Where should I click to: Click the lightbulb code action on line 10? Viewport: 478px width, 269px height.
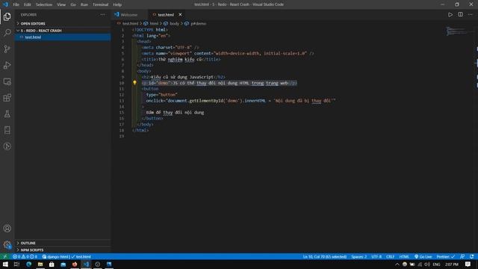pyautogui.click(x=134, y=83)
